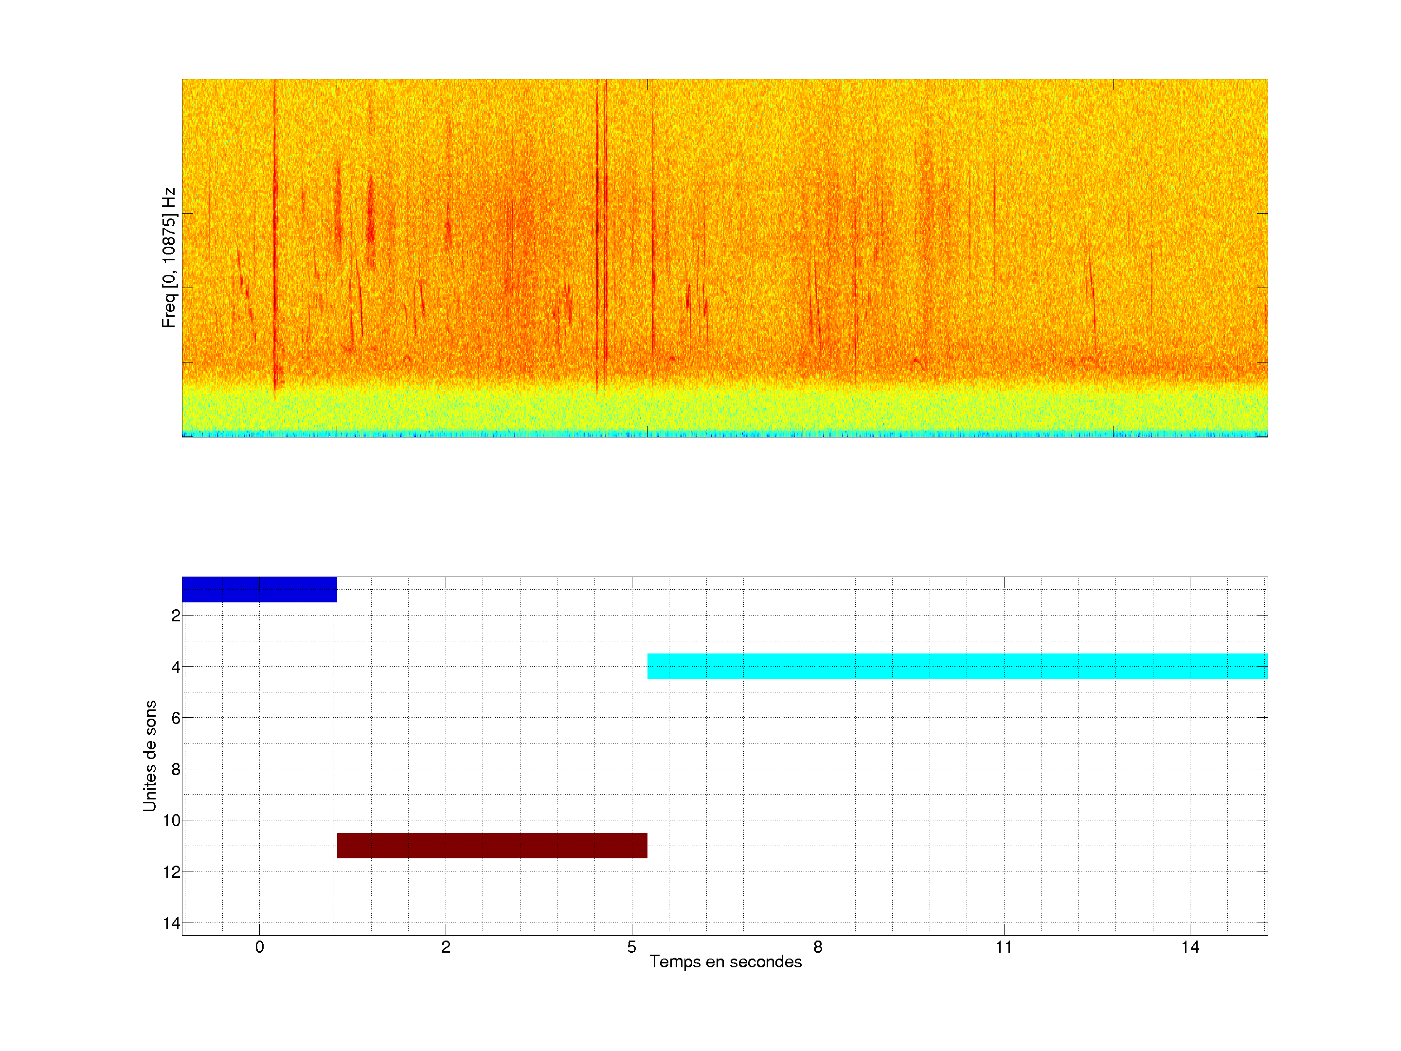Click x-axis tick label 8
This screenshot has width=1401, height=1051.
click(x=818, y=947)
